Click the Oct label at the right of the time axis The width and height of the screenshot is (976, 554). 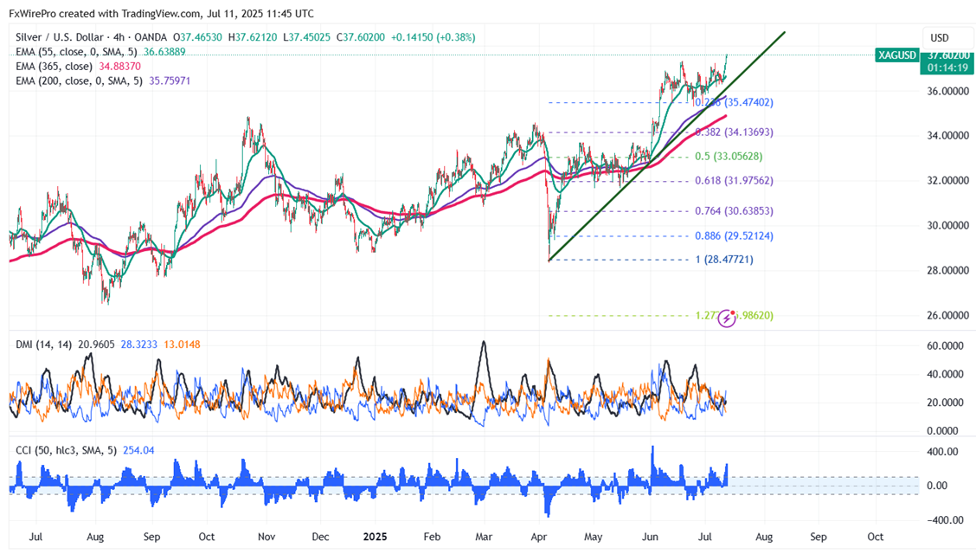click(875, 537)
